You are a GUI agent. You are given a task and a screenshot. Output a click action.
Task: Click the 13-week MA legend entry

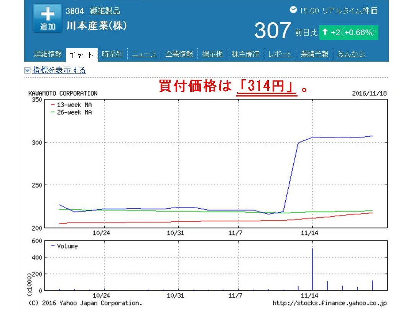tap(72, 105)
